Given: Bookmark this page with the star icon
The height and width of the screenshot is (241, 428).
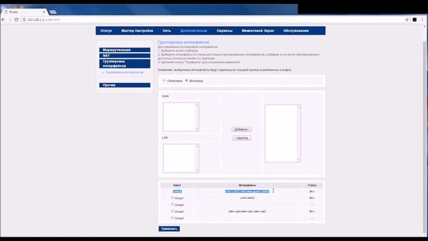Looking at the screenshot, I should [407, 19].
